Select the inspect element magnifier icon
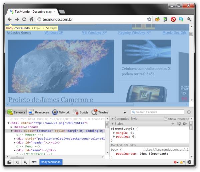 point(25,162)
